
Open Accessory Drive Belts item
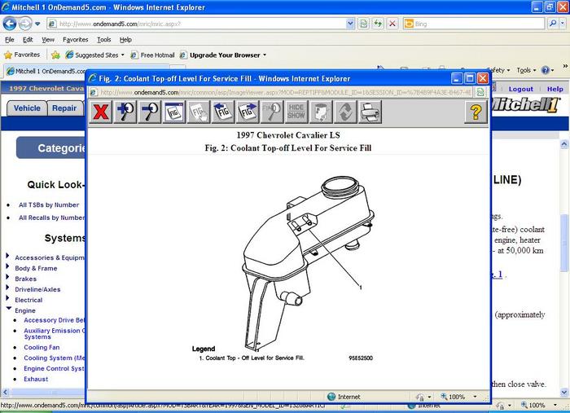coord(55,320)
